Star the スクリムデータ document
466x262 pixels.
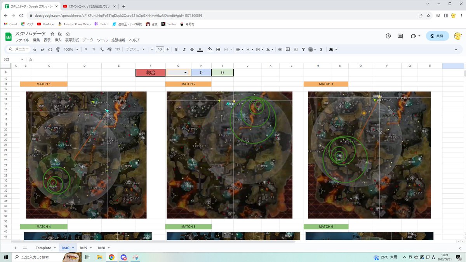(52, 34)
